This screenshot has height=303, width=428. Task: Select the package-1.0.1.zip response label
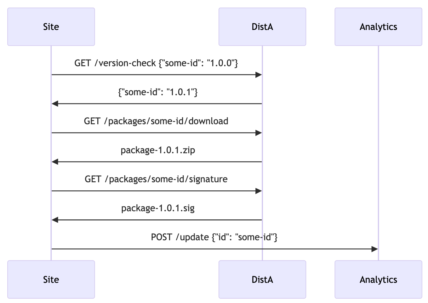coord(158,150)
